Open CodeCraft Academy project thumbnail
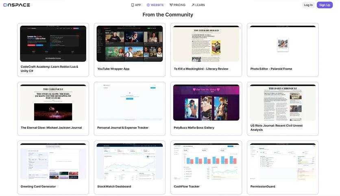340x196 pixels. pos(53,44)
